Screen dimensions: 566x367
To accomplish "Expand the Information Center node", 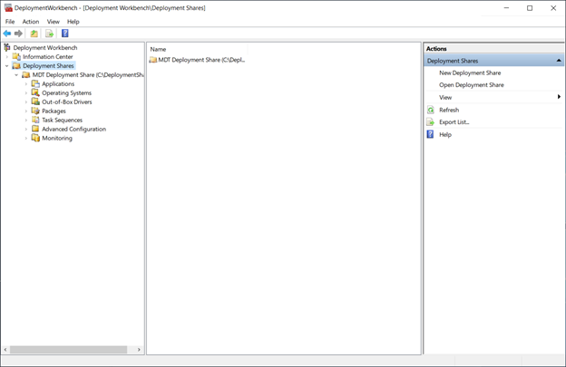I will 7,56.
